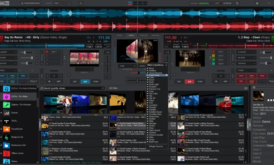
Task: Open right deck Flanger dropdown
Action: [246, 52]
